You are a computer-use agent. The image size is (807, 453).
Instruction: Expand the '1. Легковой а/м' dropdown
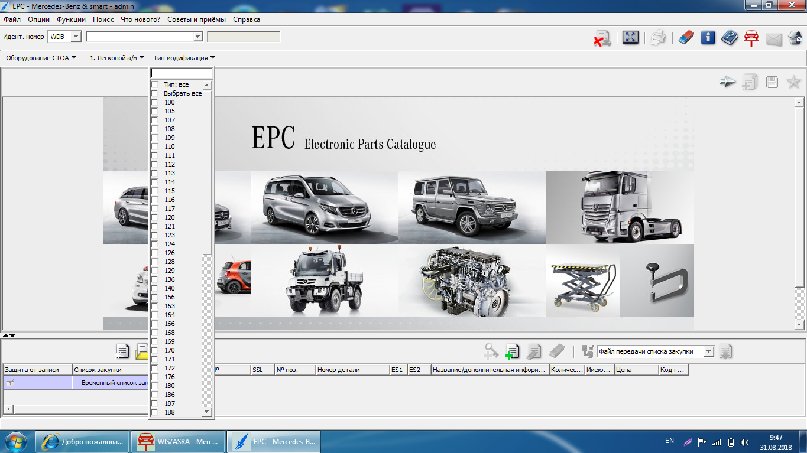[x=117, y=58]
